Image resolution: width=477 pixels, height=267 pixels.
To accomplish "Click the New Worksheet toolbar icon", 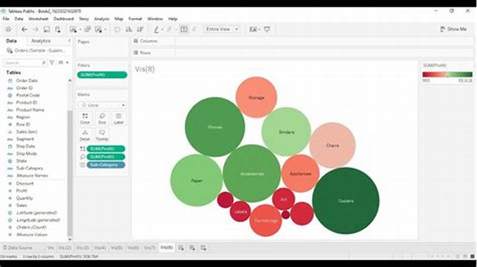I will click(73, 29).
